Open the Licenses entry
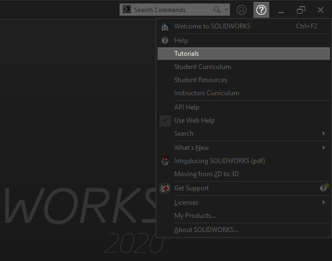Image resolution: width=332 pixels, height=261 pixels. pos(186,202)
